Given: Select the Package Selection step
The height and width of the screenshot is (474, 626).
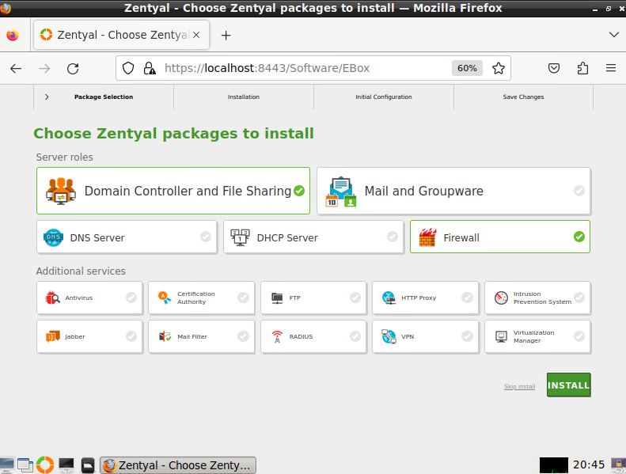Looking at the screenshot, I should (x=104, y=97).
